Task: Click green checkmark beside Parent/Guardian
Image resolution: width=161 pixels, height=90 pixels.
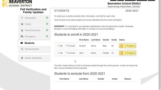Action: (x=47, y=30)
